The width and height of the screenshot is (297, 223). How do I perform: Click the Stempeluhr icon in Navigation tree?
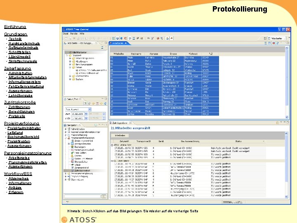tap(72, 162)
